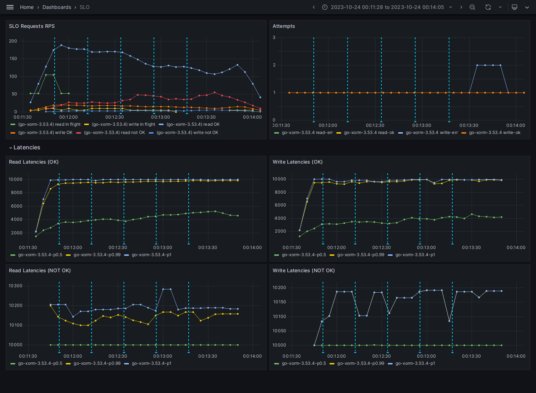Expand the top-right chevron menu

[x=527, y=7]
